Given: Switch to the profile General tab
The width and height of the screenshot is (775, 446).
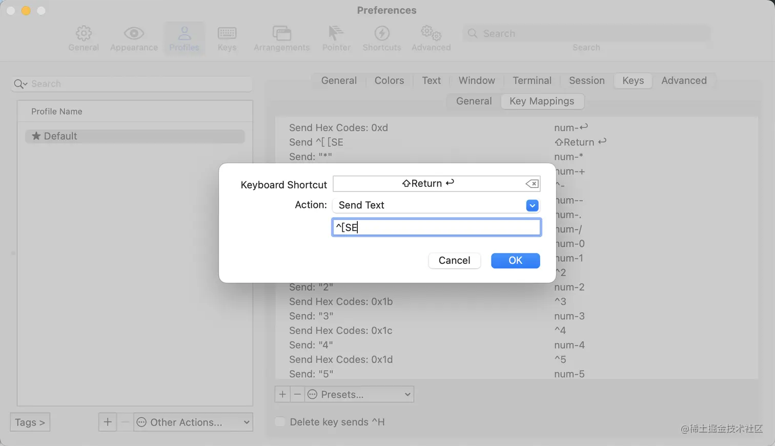Looking at the screenshot, I should 339,80.
